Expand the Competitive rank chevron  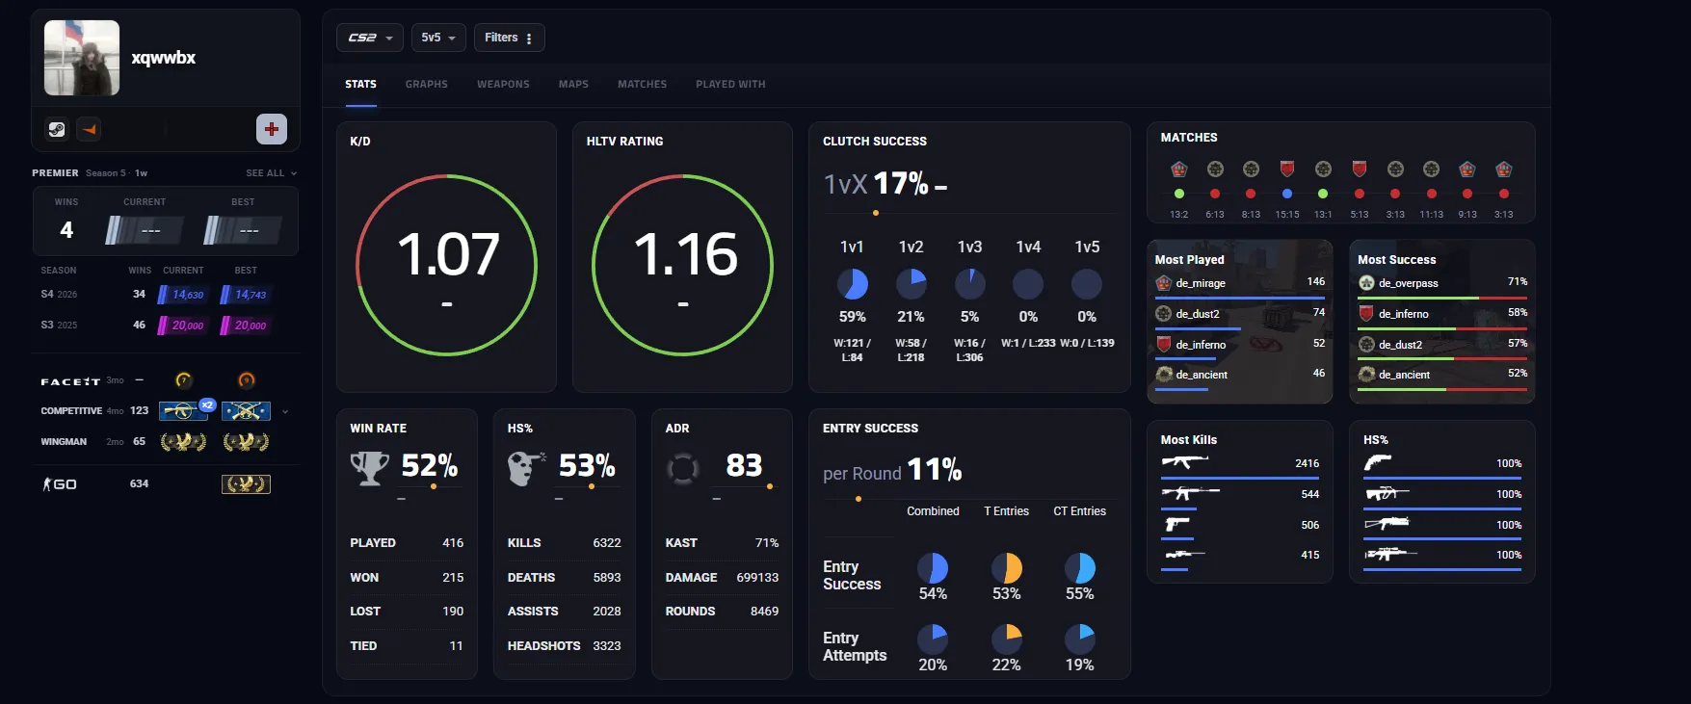tap(285, 412)
